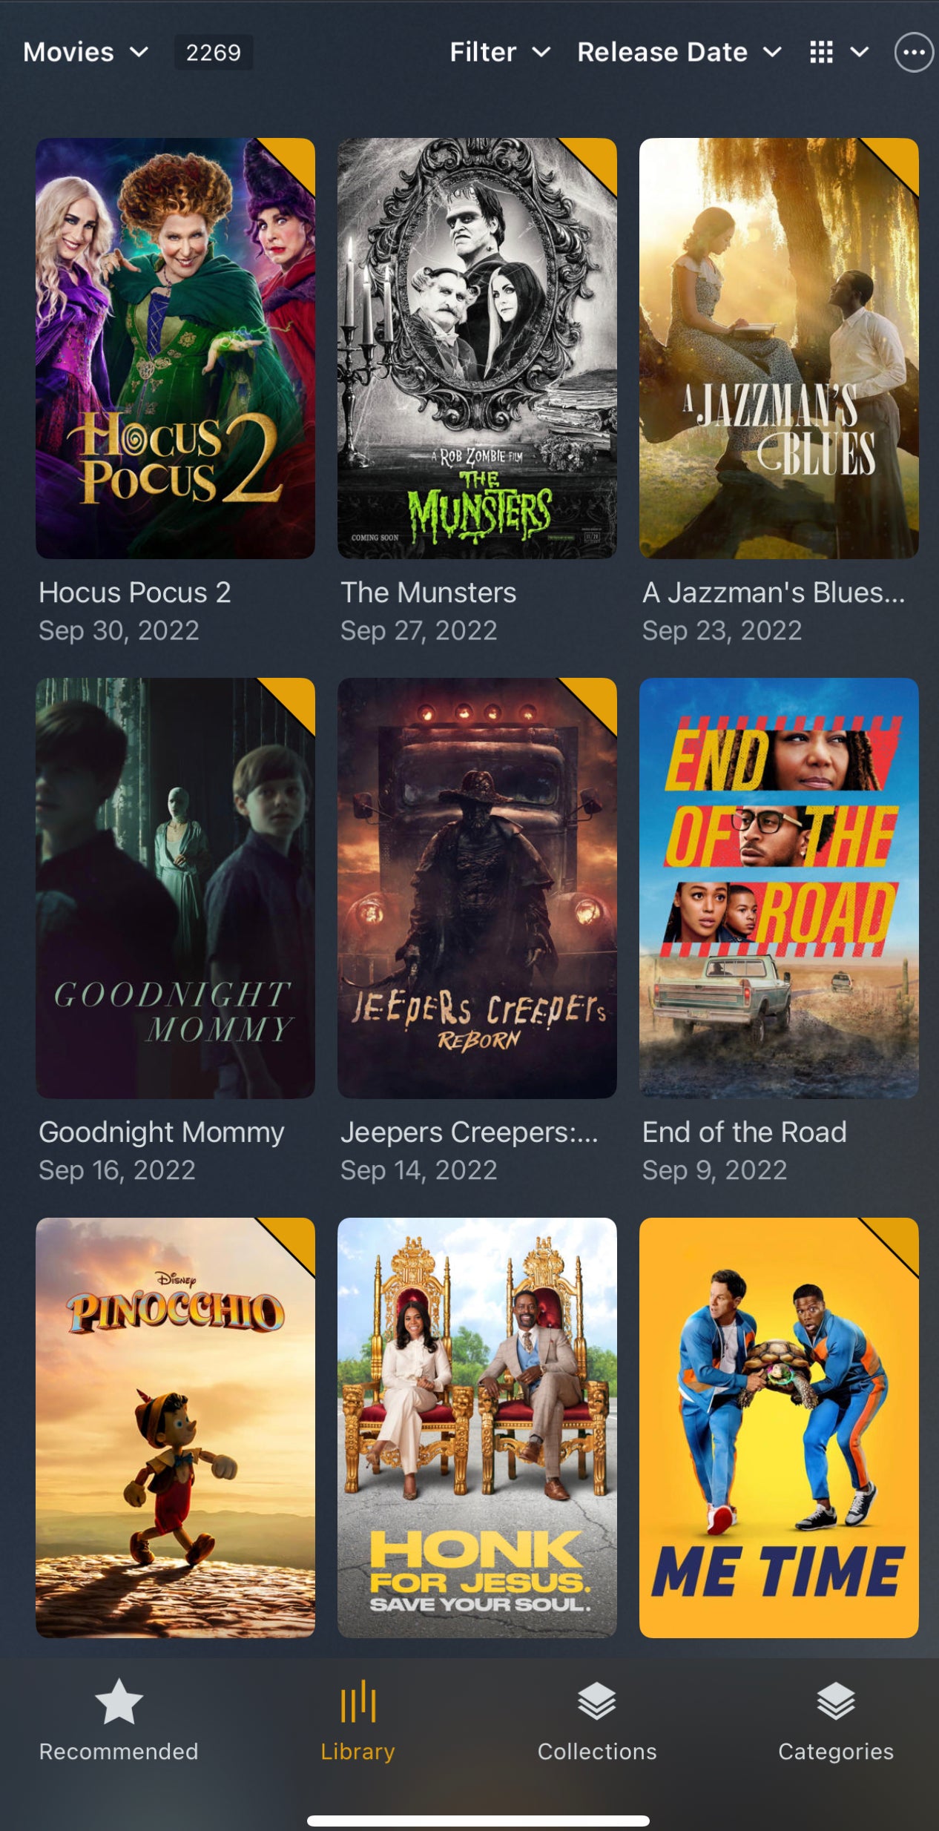Viewport: 939px width, 1831px height.
Task: Open the Goodnight Mommy poster
Action: (175, 888)
